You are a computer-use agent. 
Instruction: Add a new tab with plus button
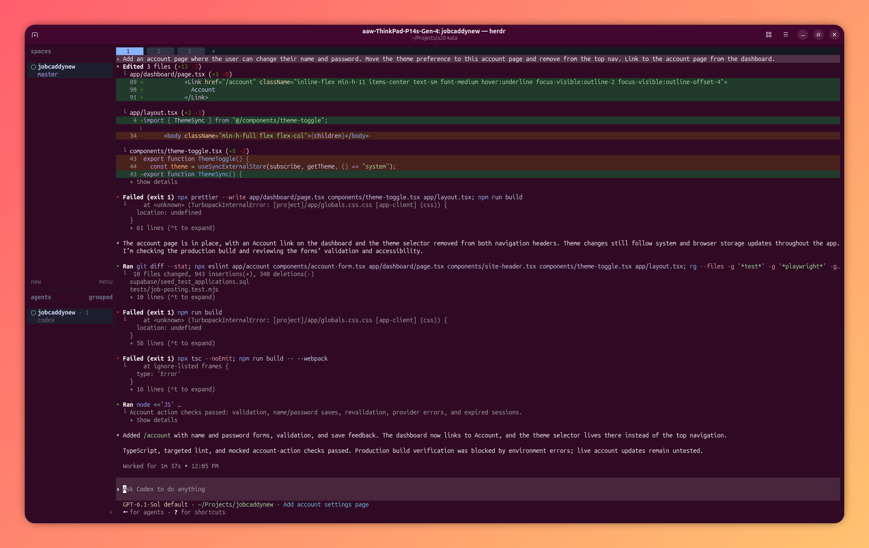(213, 51)
